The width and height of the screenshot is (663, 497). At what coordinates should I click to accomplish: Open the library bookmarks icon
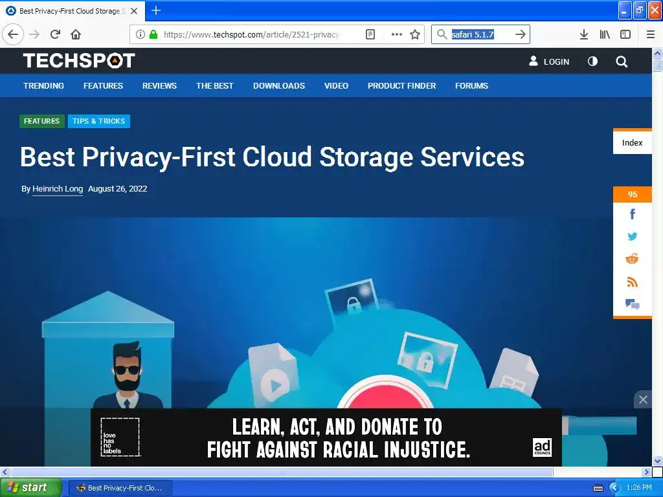[605, 34]
